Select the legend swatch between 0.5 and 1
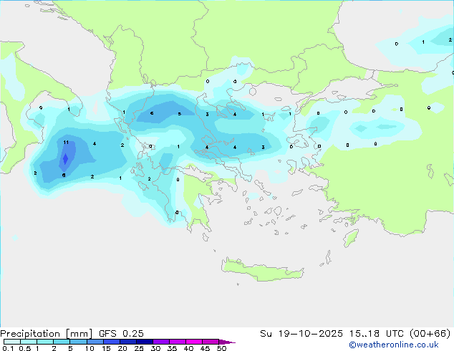This screenshot has height=351, width=454. click(x=29, y=342)
